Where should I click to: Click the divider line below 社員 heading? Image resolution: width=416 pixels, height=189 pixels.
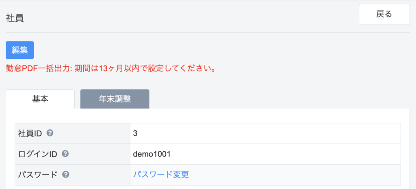203,32
